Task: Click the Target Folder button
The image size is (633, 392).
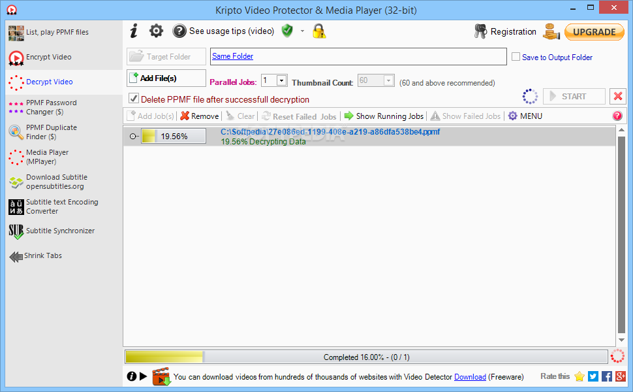Action: click(x=166, y=57)
